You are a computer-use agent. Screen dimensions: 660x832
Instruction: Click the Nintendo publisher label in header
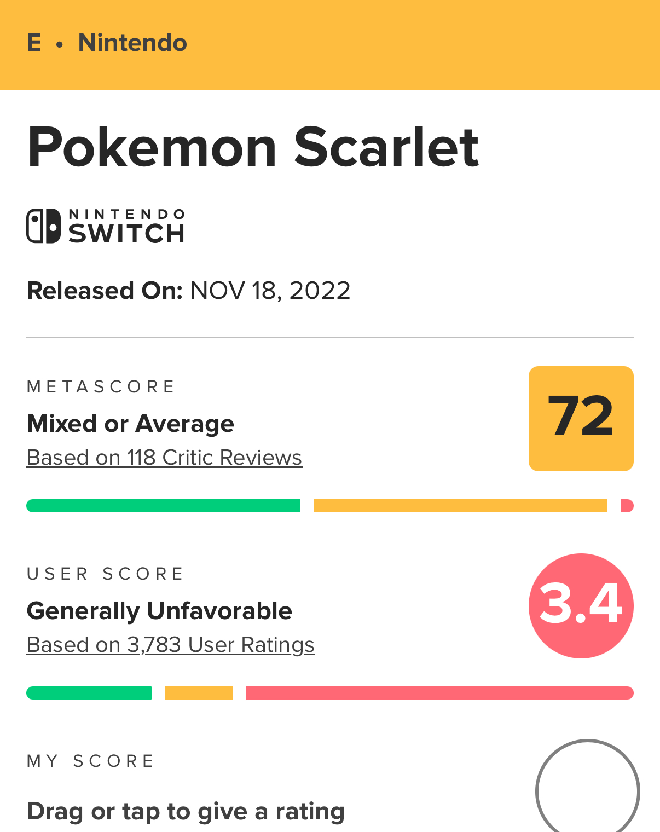[x=132, y=43]
